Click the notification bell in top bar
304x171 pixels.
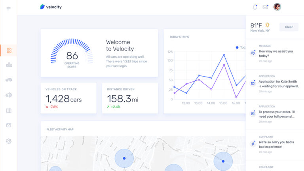pos(255,7)
